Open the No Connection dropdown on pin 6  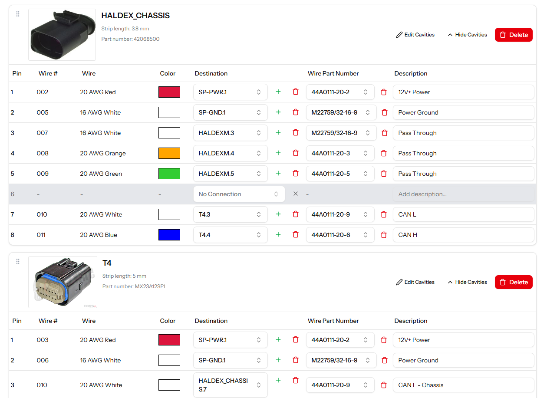click(239, 194)
